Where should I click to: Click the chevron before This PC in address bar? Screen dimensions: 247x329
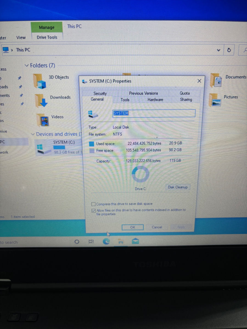(12, 50)
